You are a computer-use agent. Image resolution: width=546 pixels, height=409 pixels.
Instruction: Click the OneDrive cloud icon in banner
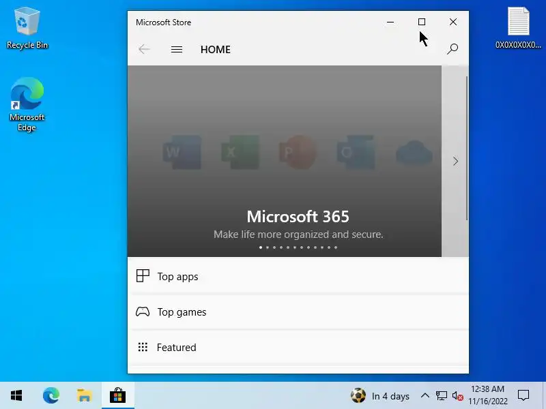[x=414, y=152]
